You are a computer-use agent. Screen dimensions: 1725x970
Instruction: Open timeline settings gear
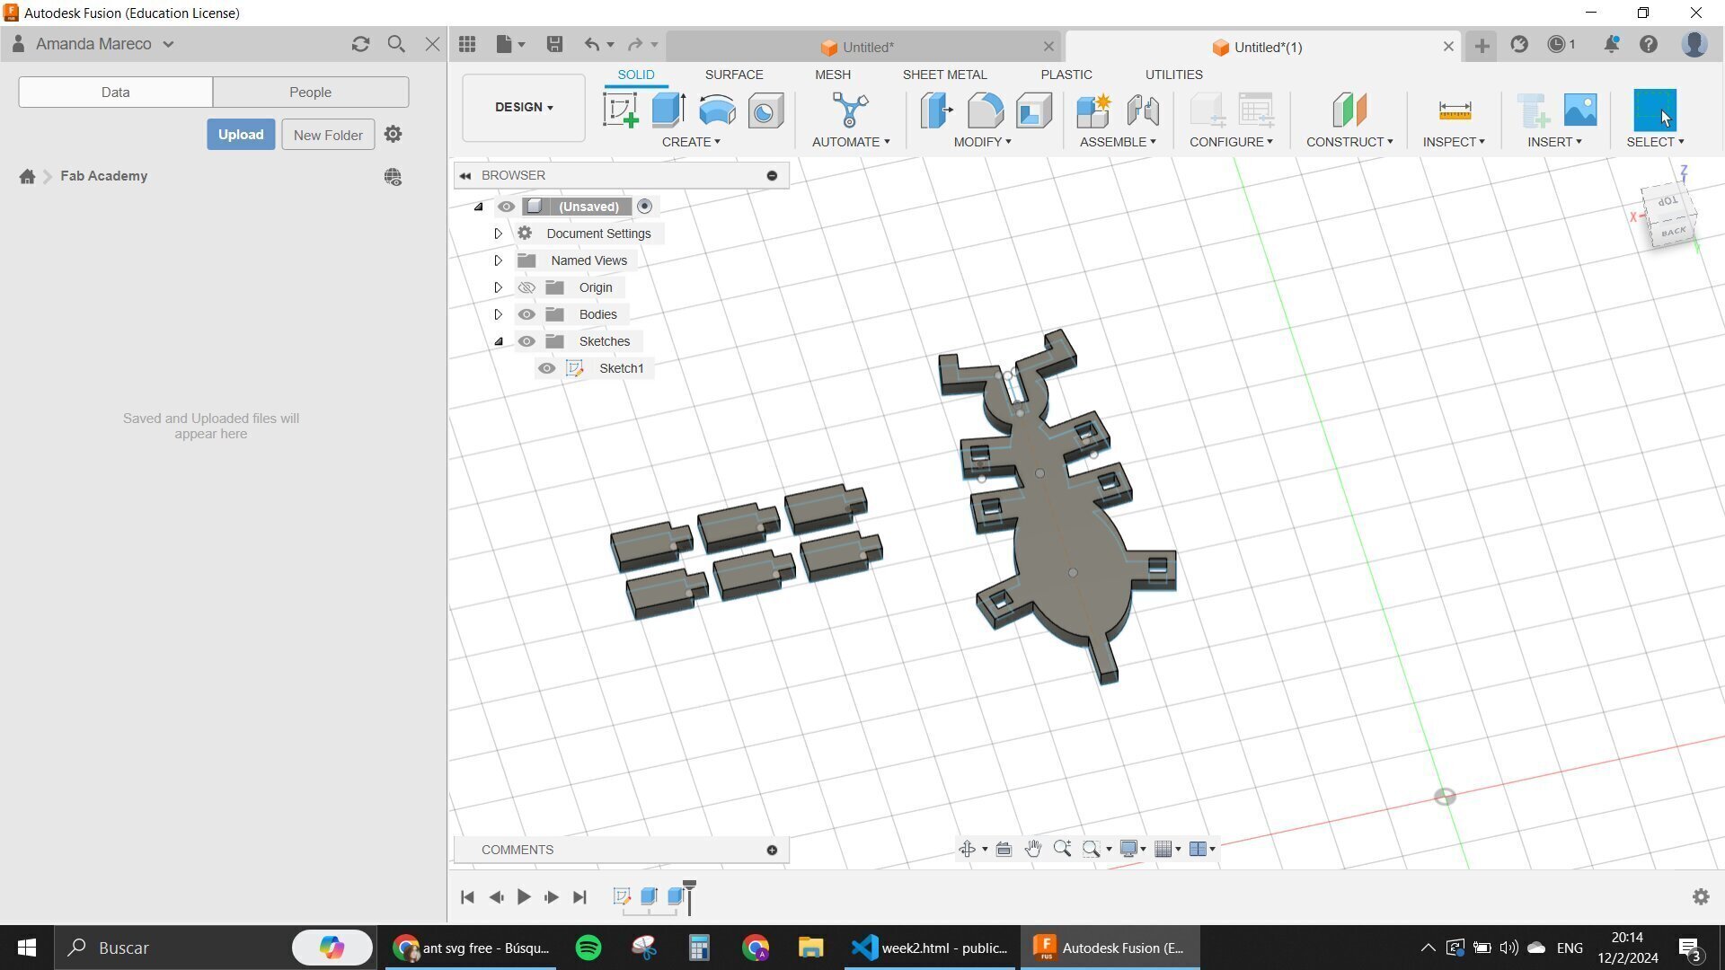click(1701, 896)
